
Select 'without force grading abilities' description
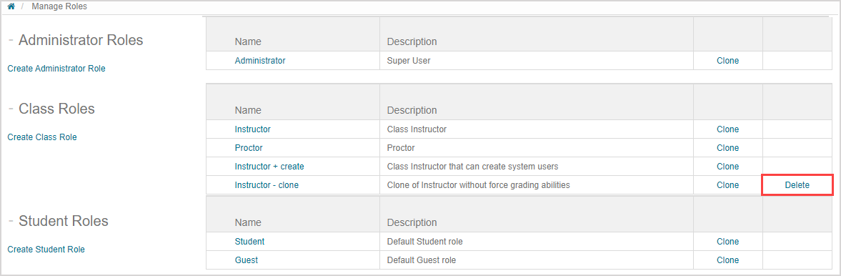coord(537,184)
